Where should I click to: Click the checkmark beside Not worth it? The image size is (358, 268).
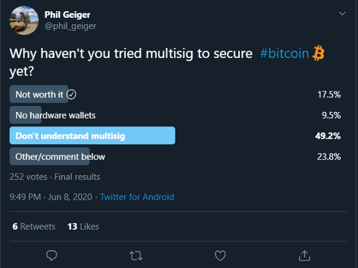click(71, 94)
